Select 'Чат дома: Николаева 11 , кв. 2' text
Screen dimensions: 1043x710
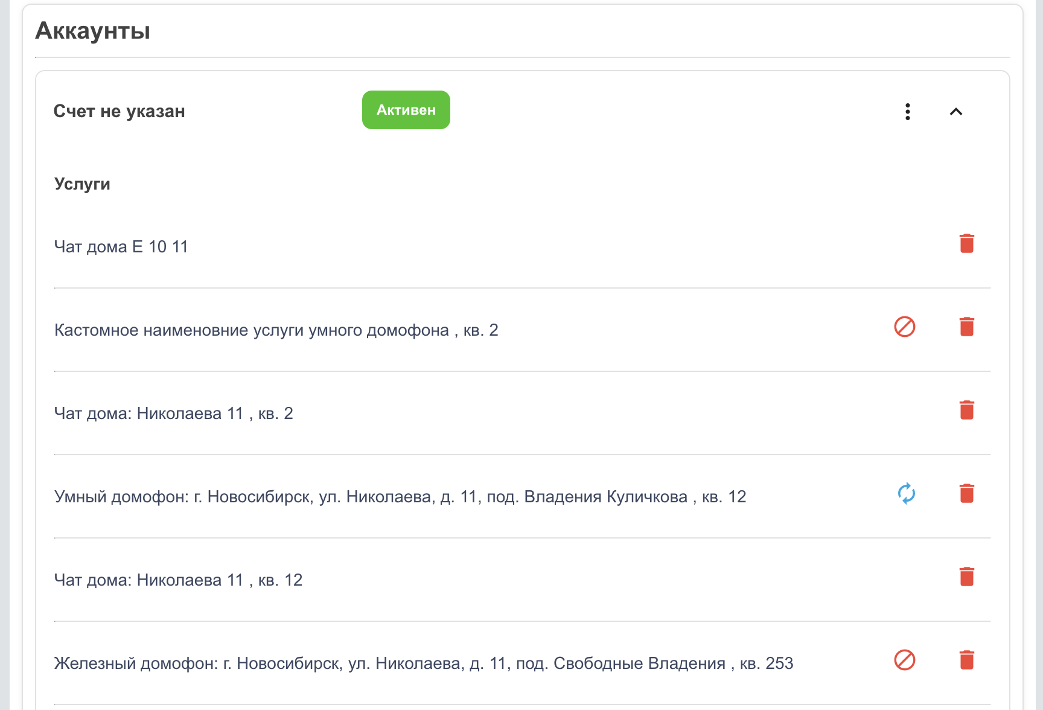coord(173,414)
